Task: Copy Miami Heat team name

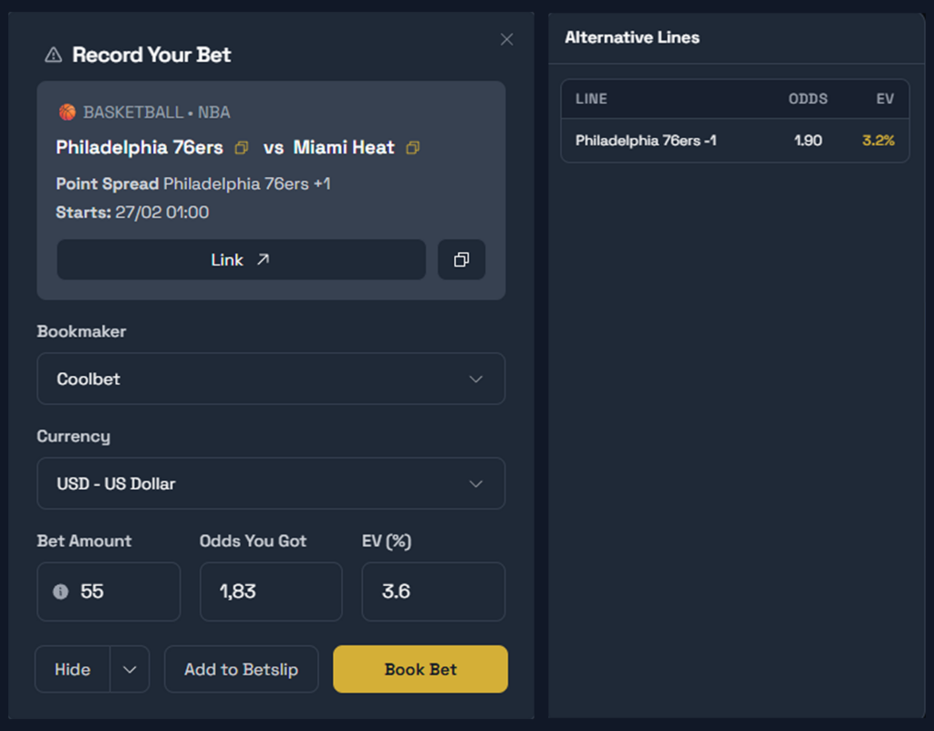Action: [x=412, y=148]
